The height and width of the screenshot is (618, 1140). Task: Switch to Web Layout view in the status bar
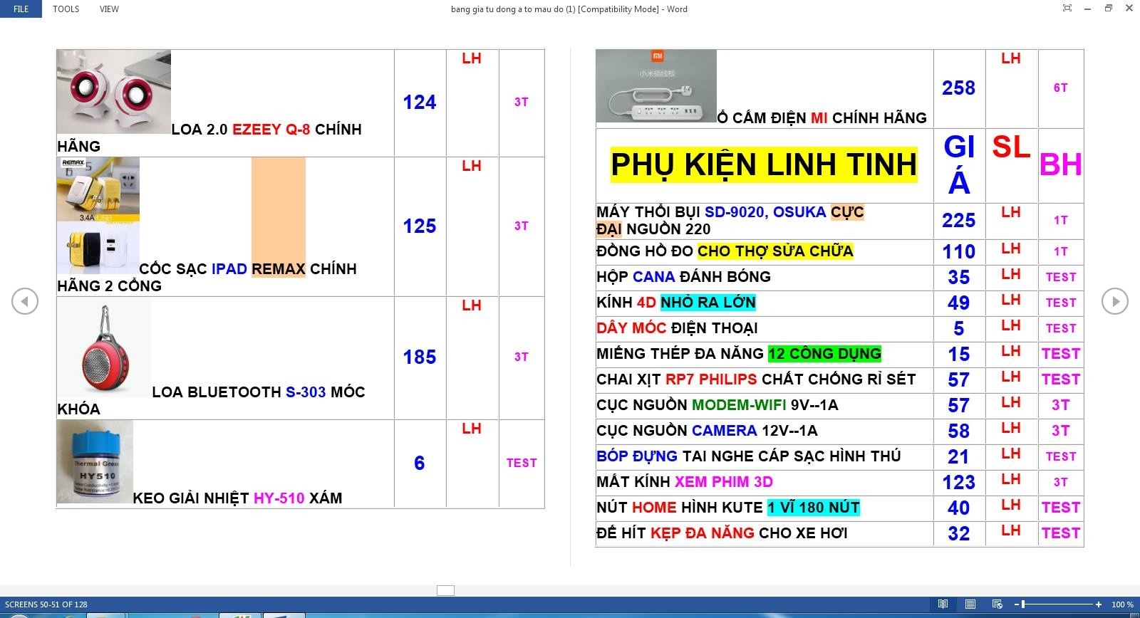tap(997, 604)
